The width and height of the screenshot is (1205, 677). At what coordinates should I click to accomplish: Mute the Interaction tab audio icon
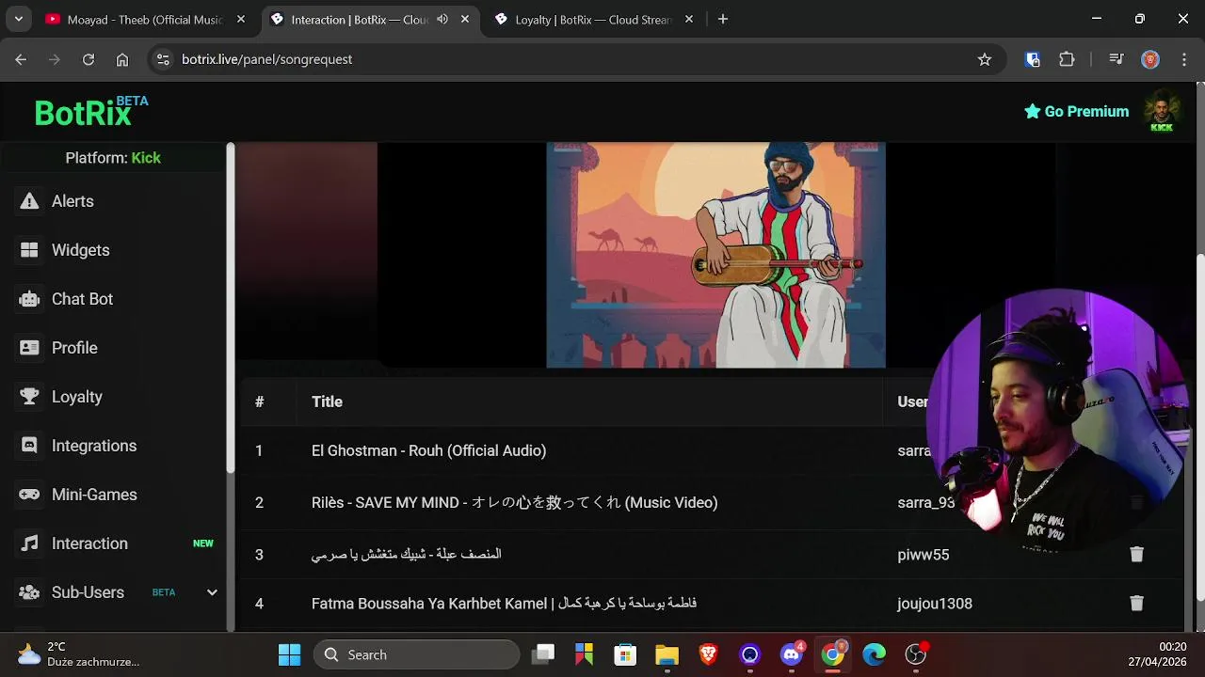tap(442, 19)
